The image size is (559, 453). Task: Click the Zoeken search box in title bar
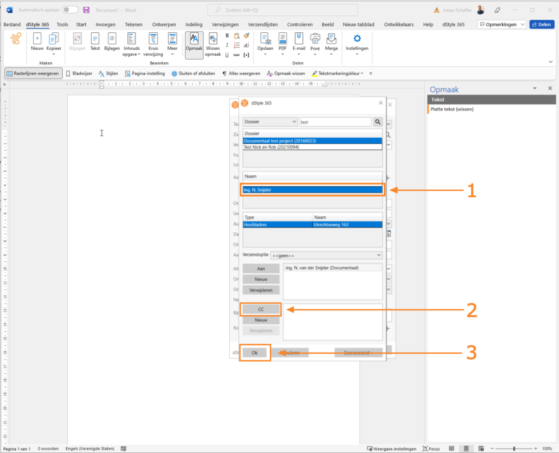tap(283, 10)
